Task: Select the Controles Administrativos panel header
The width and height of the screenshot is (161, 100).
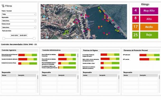Action: (60, 50)
